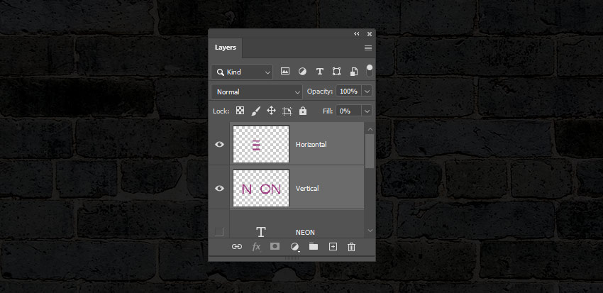Close the Layers panel

click(370, 34)
